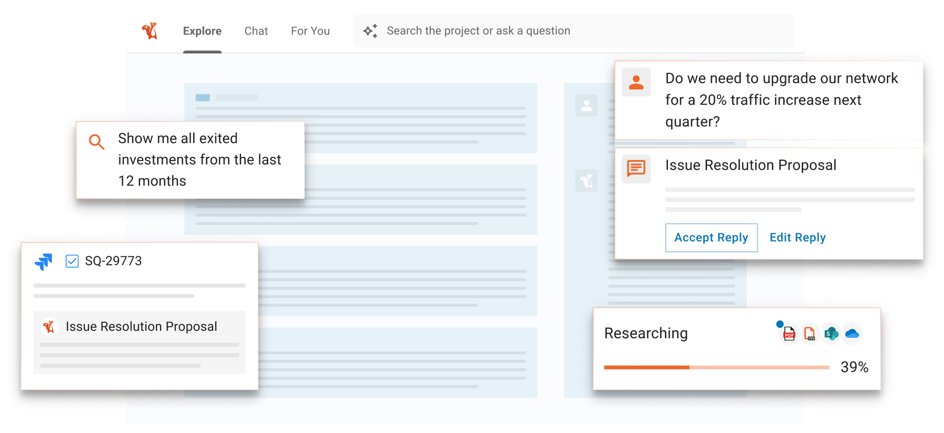
Task: Open the CSV file source icon
Action: click(x=810, y=334)
